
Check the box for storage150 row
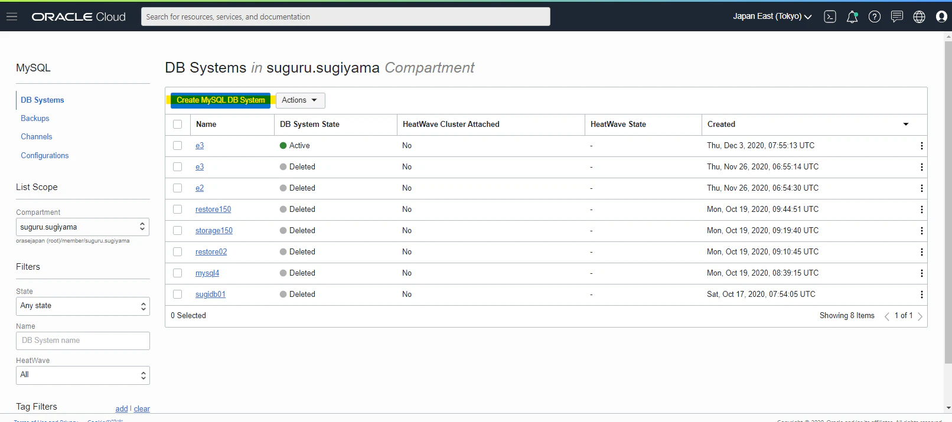tap(177, 231)
